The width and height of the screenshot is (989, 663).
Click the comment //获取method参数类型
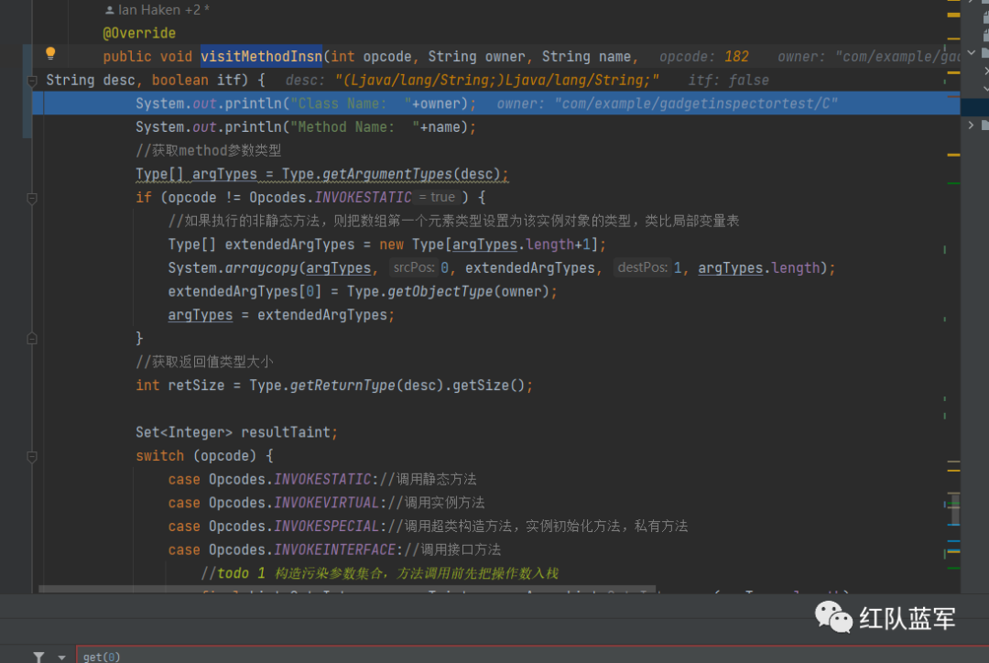tap(208, 150)
